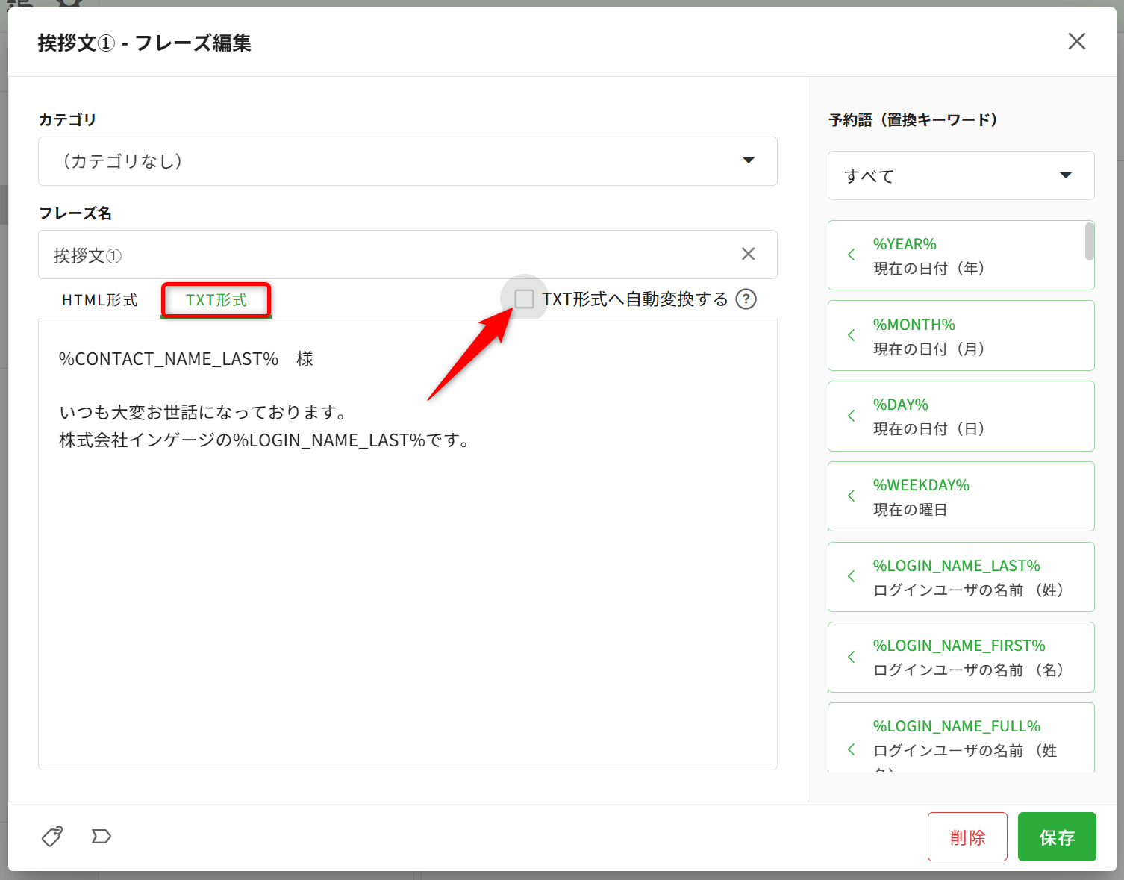
Task: Click inside the phrase body text area
Action: tap(408, 597)
